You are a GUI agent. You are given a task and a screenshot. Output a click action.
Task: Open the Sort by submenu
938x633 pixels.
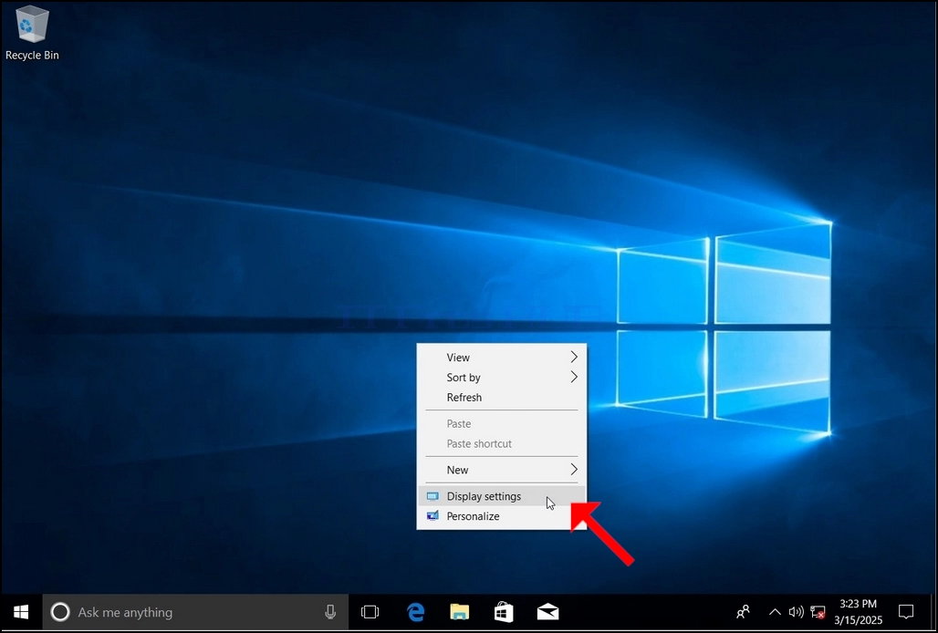[x=501, y=378]
